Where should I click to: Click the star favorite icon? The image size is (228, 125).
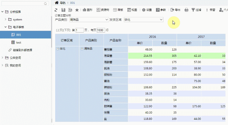click(x=77, y=10)
